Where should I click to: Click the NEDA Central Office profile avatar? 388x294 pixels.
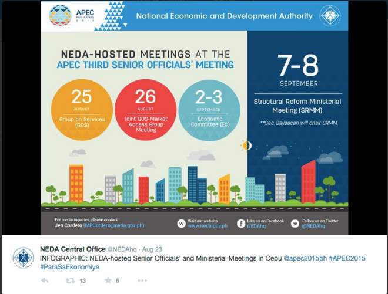coord(24,258)
